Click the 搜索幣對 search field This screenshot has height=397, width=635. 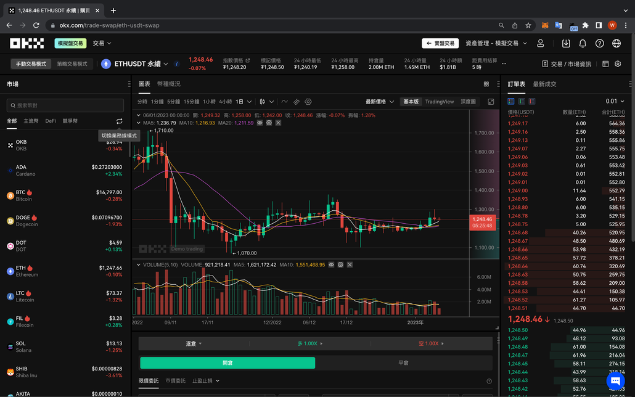65,105
